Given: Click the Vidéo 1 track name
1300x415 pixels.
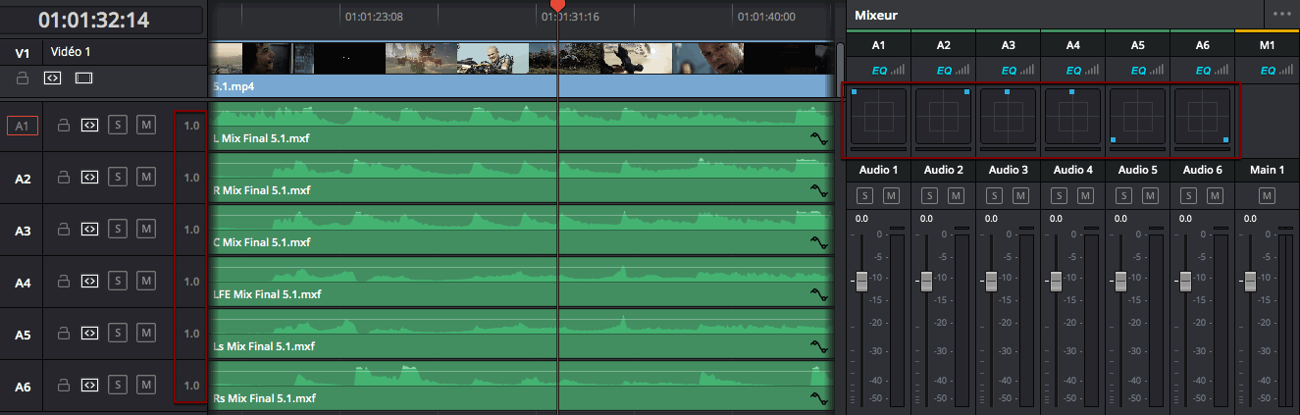Looking at the screenshot, I should click(x=71, y=51).
